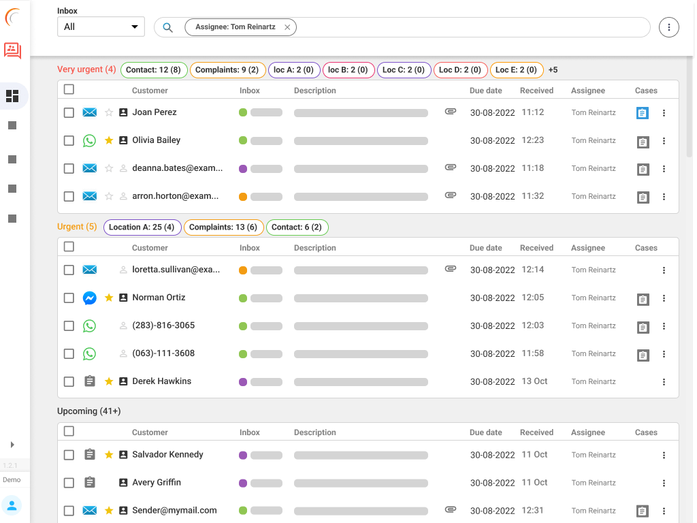This screenshot has width=697, height=523.
Task: Click the conversations chat icon in sidebar
Action: pos(12,50)
